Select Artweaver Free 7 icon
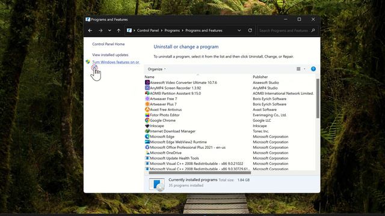 (147, 98)
